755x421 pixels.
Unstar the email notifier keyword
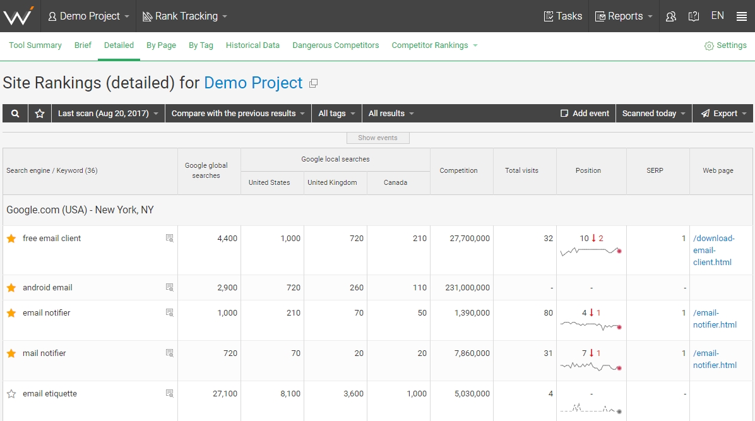[11, 312]
